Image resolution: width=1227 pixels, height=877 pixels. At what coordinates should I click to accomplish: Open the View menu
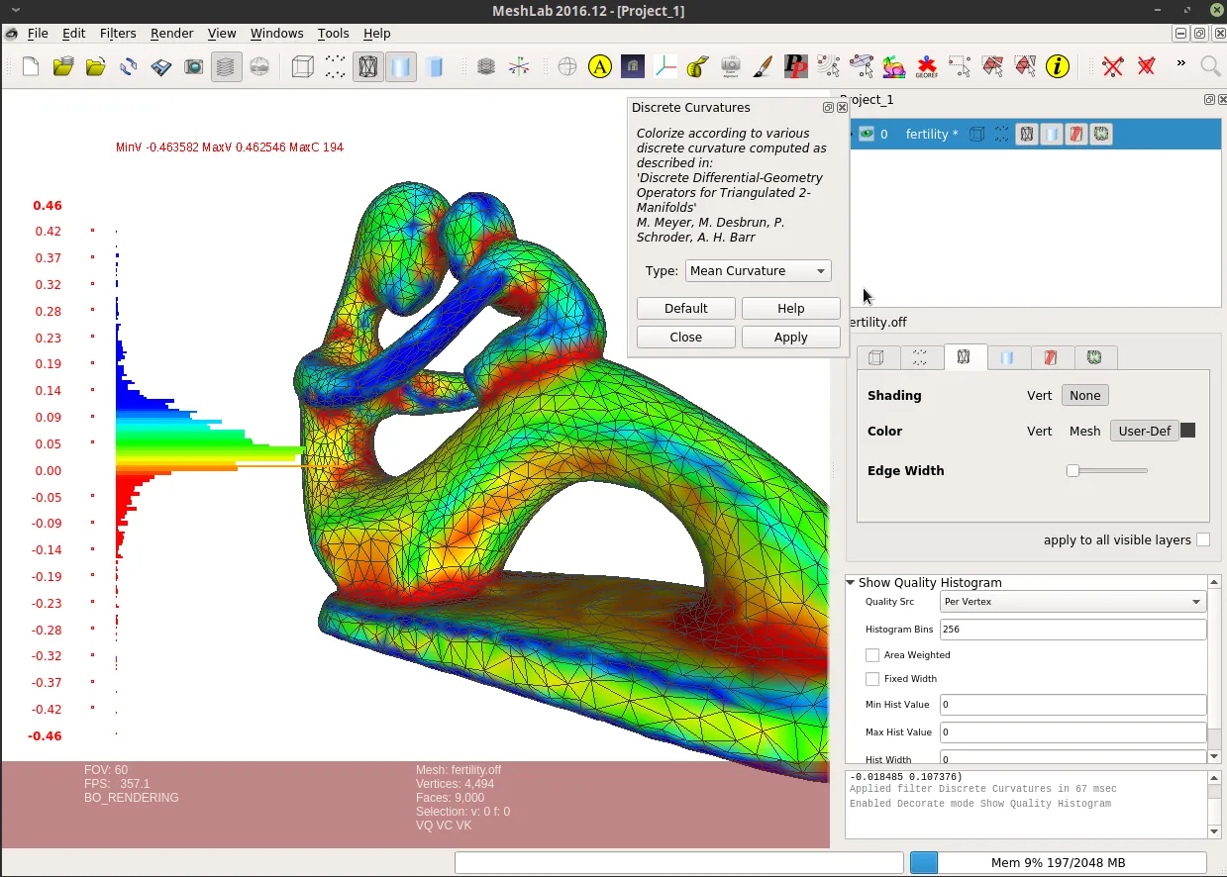click(222, 33)
